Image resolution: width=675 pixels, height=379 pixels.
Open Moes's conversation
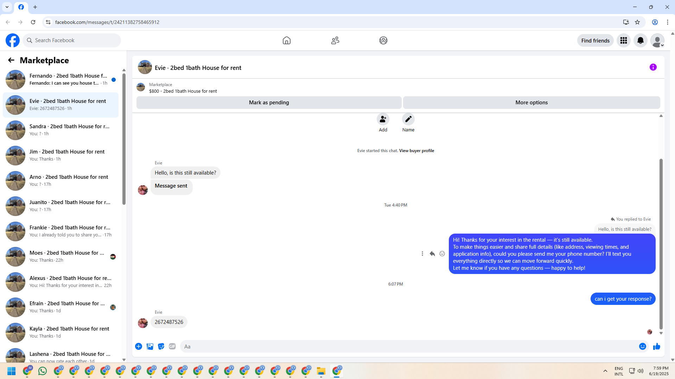[61, 257]
